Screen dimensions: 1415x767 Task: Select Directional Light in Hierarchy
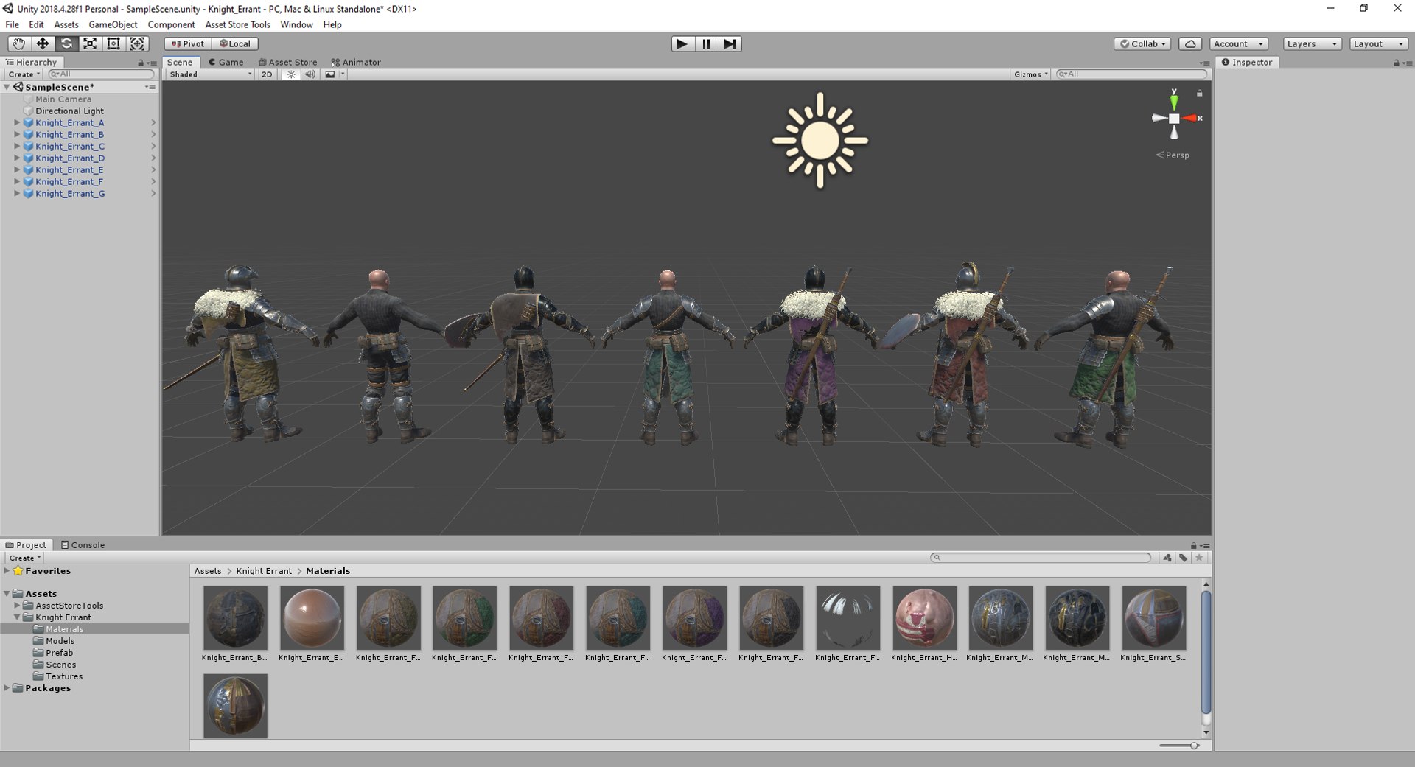coord(69,111)
